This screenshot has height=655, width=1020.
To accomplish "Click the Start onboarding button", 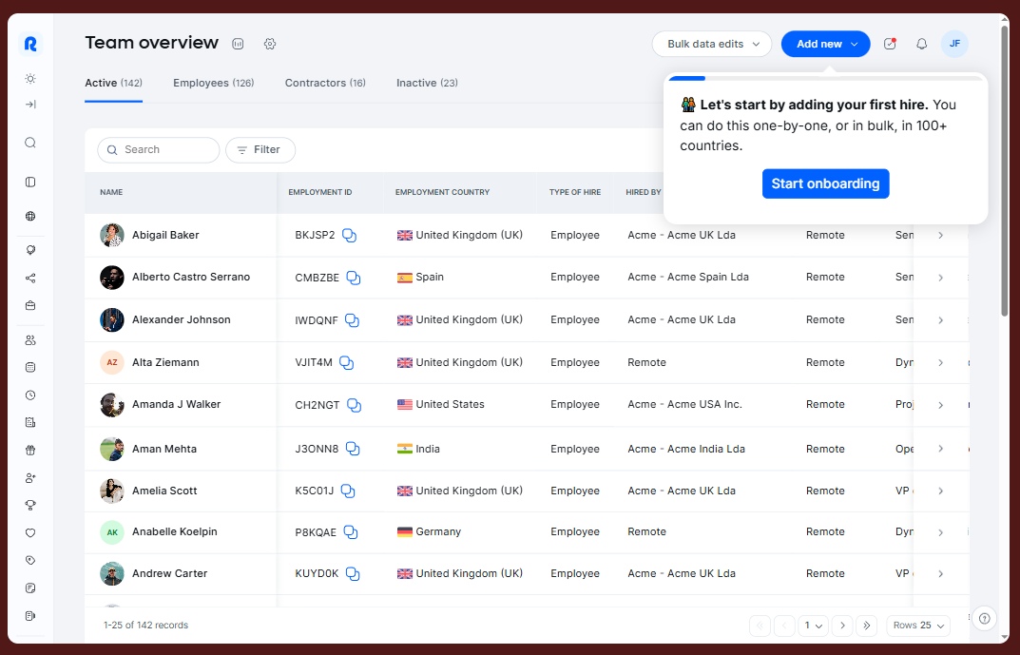I will click(x=825, y=183).
